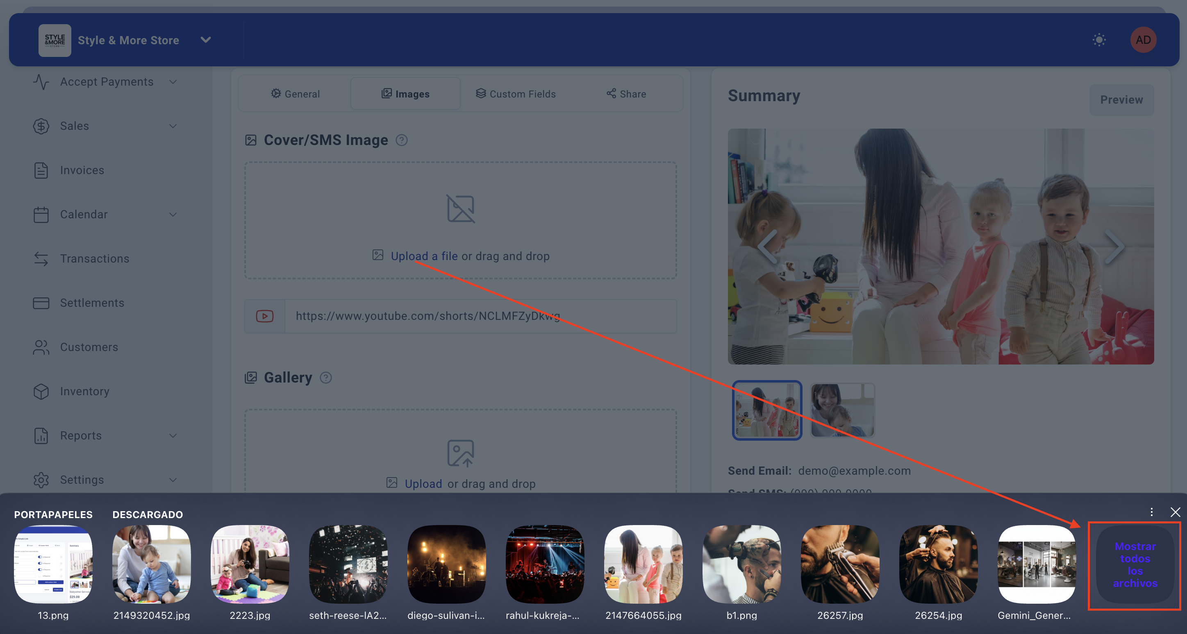Screen dimensions: 1187x634
Task: Switch to the Custom Fields tab
Action: [x=515, y=94]
